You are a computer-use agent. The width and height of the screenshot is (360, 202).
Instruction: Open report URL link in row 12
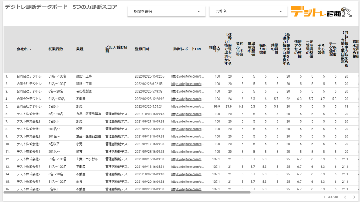[x=187, y=159]
